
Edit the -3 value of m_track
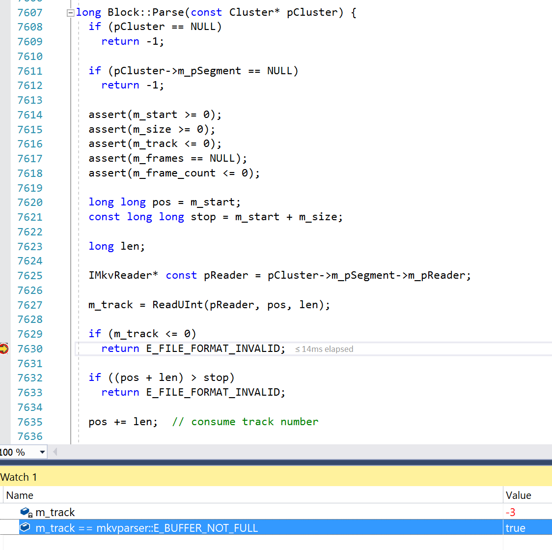click(511, 512)
